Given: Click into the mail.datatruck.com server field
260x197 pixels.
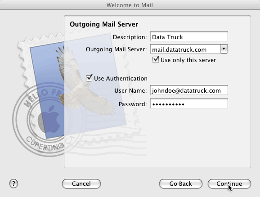Looking at the screenshot, I should (185, 49).
